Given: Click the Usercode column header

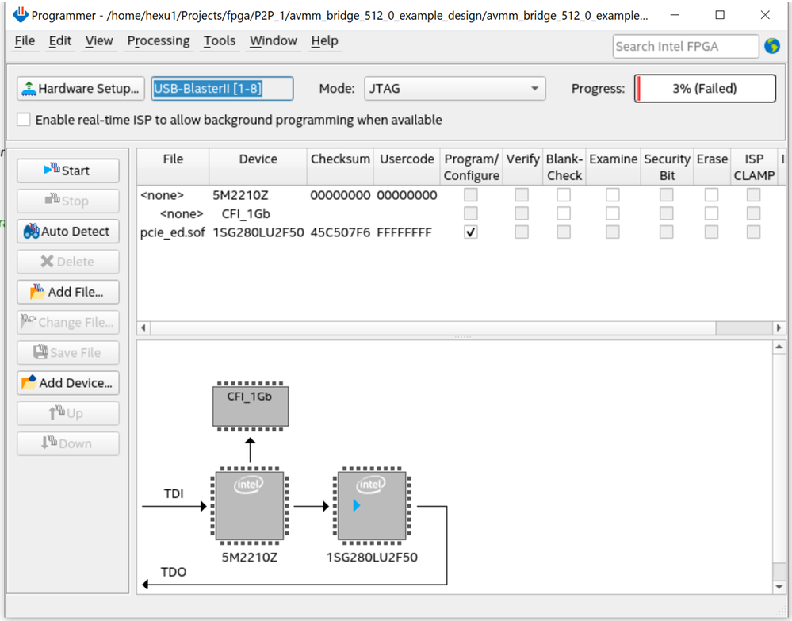Looking at the screenshot, I should point(407,167).
